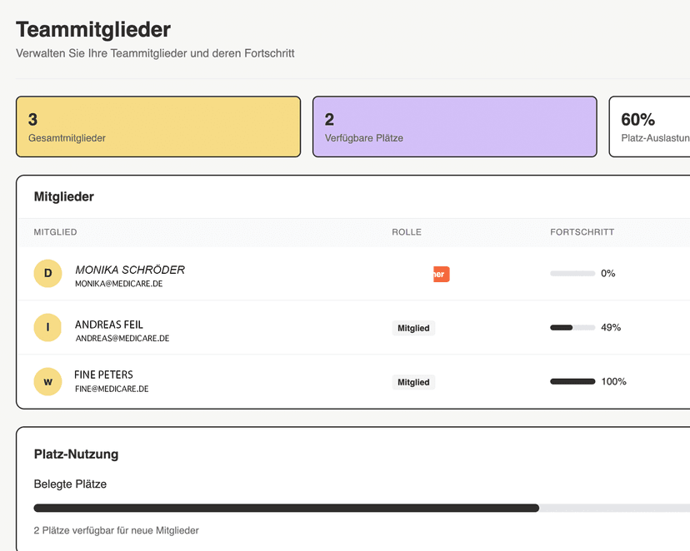Click Monika Schröder's avatar circle
This screenshot has width=690, height=551.
(47, 273)
